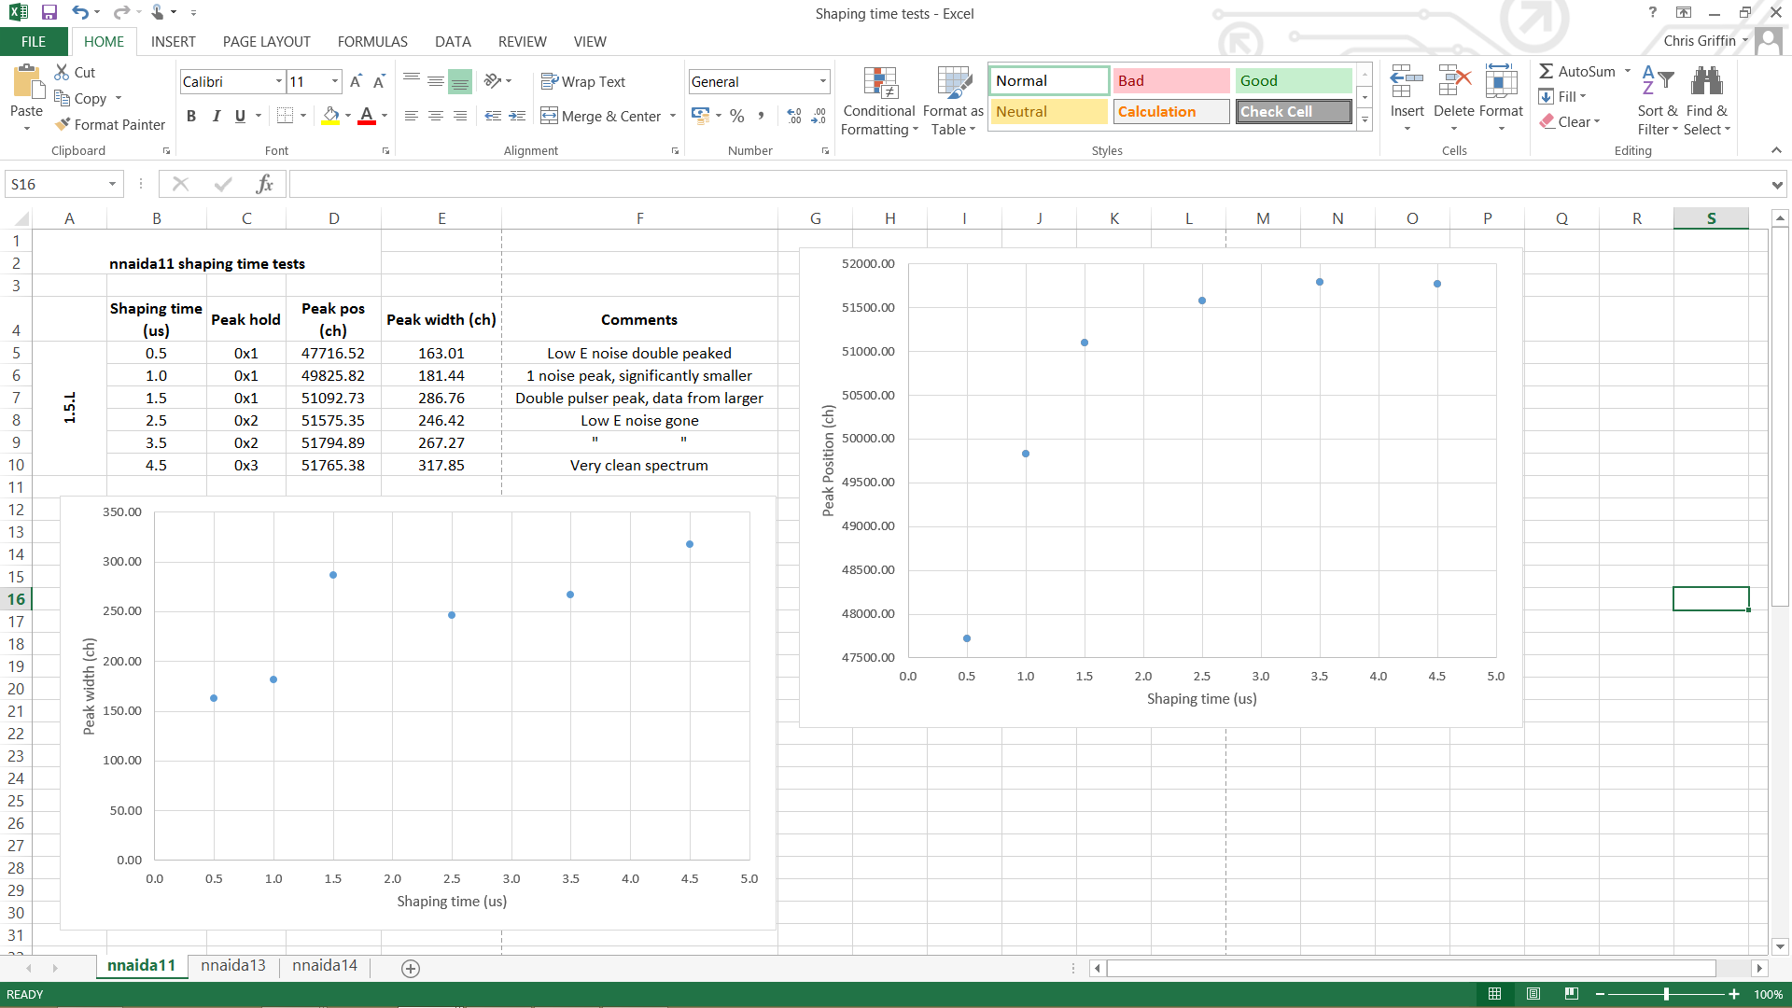The height and width of the screenshot is (1008, 1792).
Task: Toggle Bold formatting
Action: (x=191, y=116)
